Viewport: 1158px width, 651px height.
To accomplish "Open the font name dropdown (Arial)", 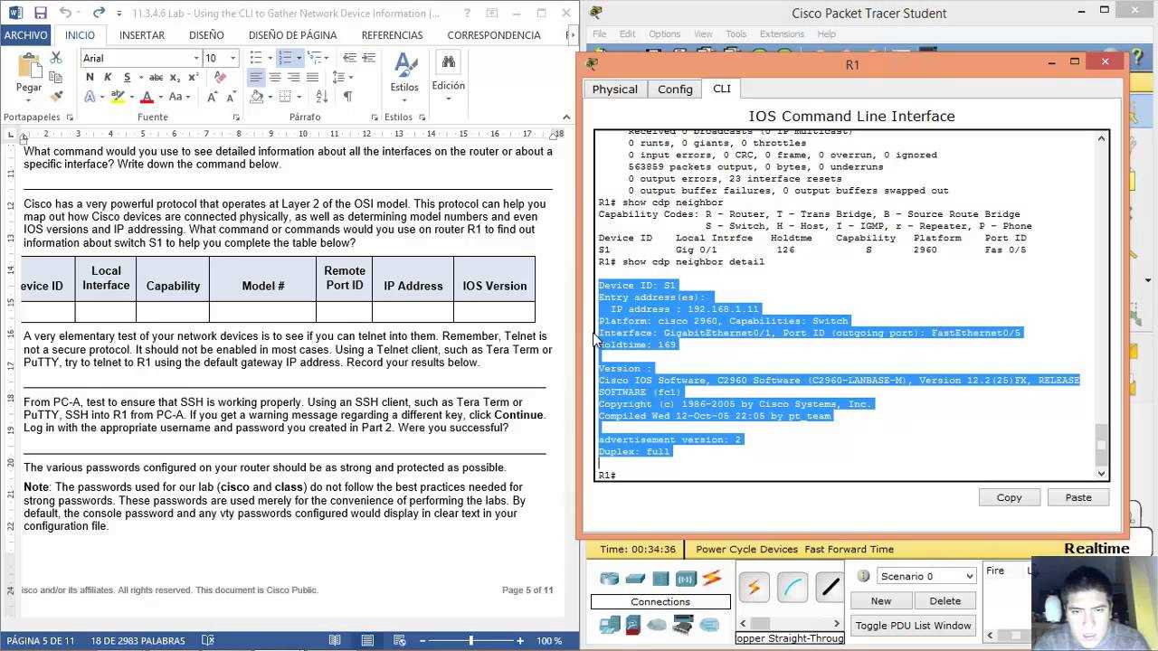I will (x=195, y=58).
